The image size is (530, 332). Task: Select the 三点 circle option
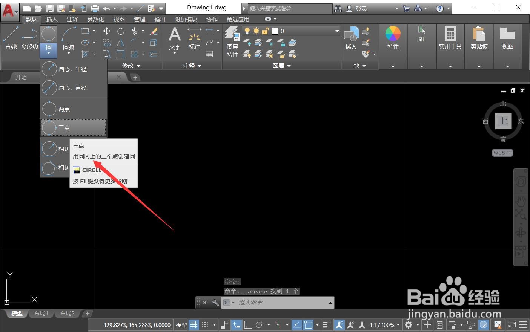(x=74, y=128)
